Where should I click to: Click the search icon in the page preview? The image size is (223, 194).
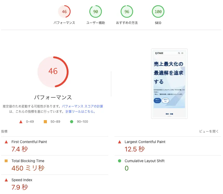click(179, 53)
